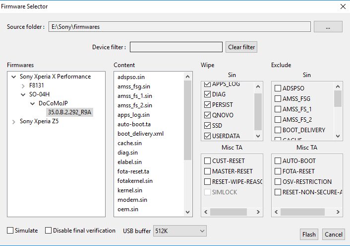Expand the F8131 tree node

pos(23,85)
